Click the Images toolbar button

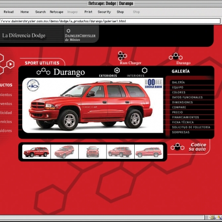(x=73, y=12)
